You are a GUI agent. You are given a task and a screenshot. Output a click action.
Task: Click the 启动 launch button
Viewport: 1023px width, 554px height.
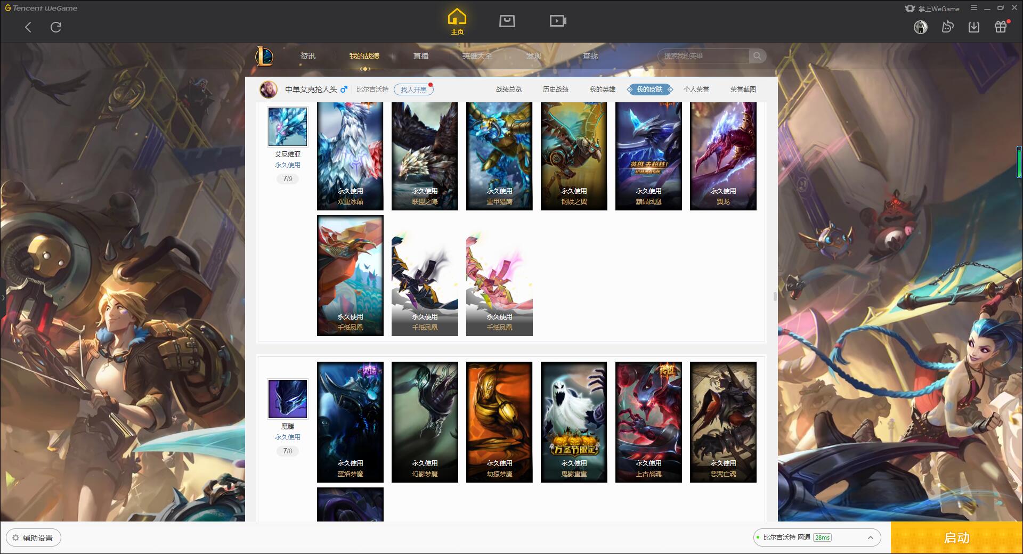tap(957, 537)
